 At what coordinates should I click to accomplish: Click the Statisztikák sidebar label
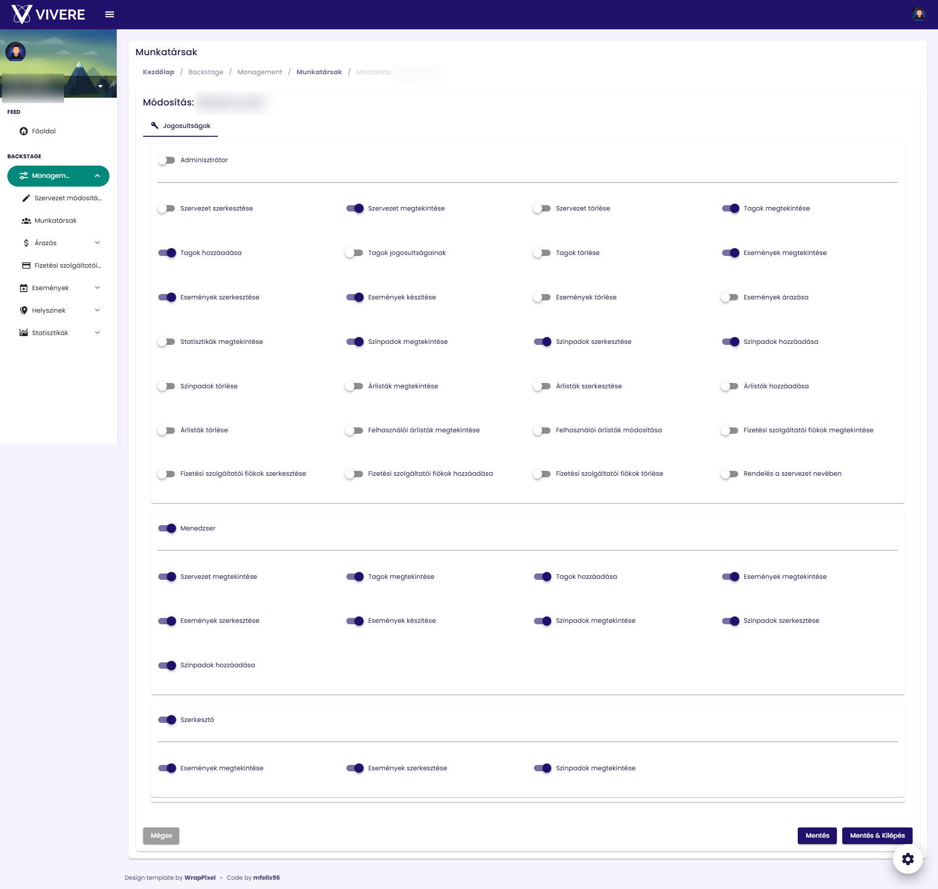(x=50, y=333)
